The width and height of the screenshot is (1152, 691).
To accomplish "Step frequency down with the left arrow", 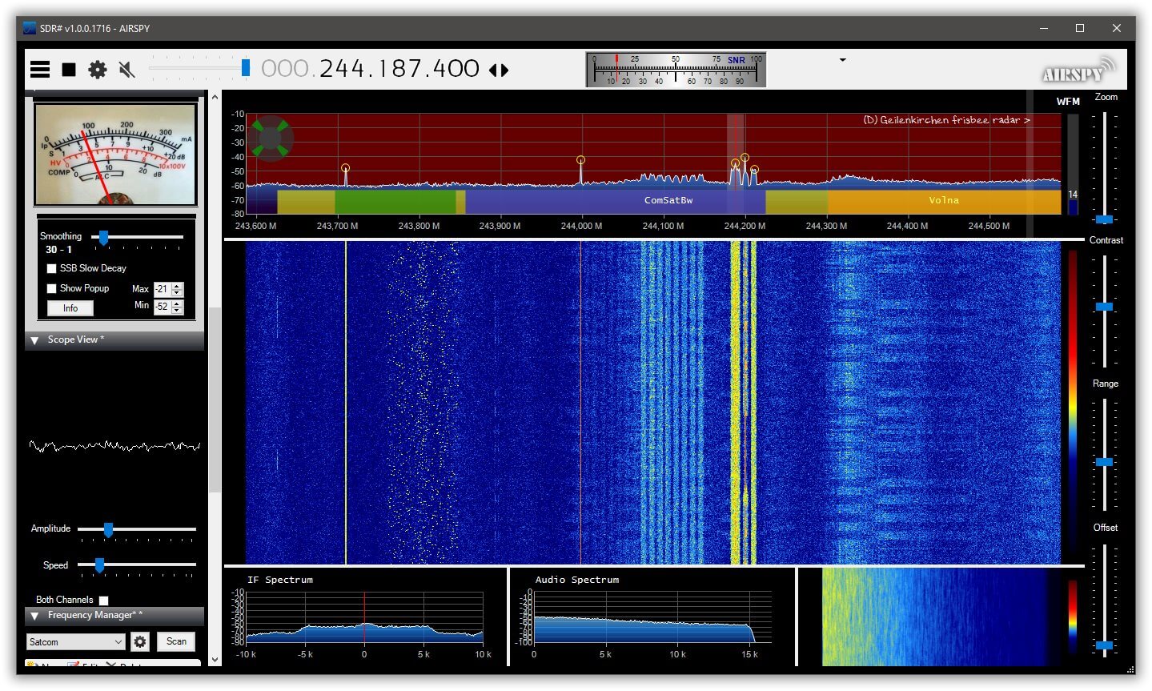I will pyautogui.click(x=493, y=70).
